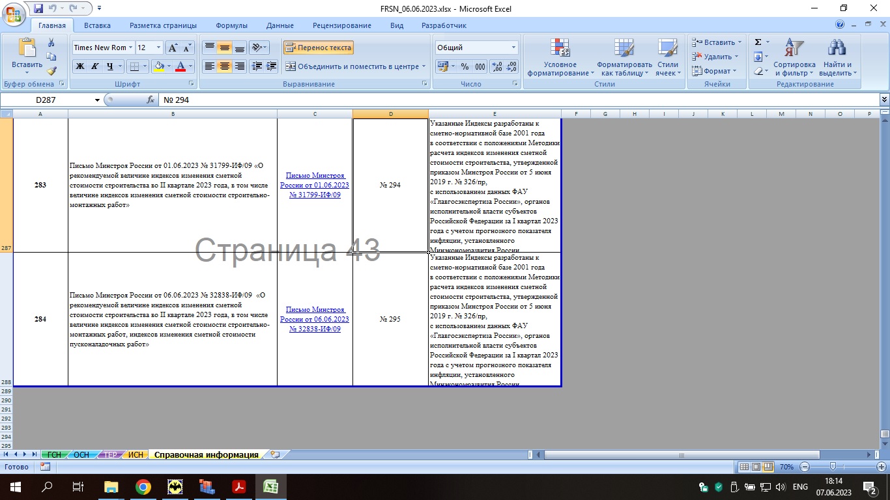Select the ГСН sheet tab

54,454
